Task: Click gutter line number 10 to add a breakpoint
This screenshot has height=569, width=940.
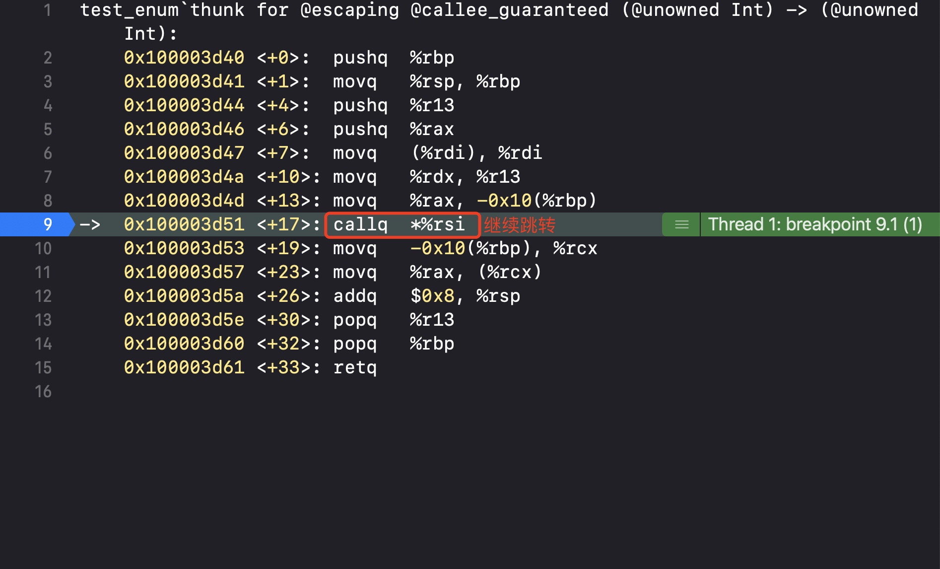Action: click(x=43, y=248)
